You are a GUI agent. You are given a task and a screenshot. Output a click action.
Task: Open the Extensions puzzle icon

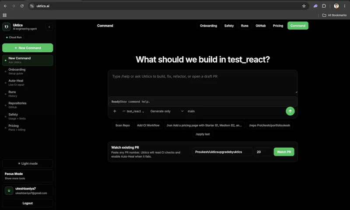(324, 6)
